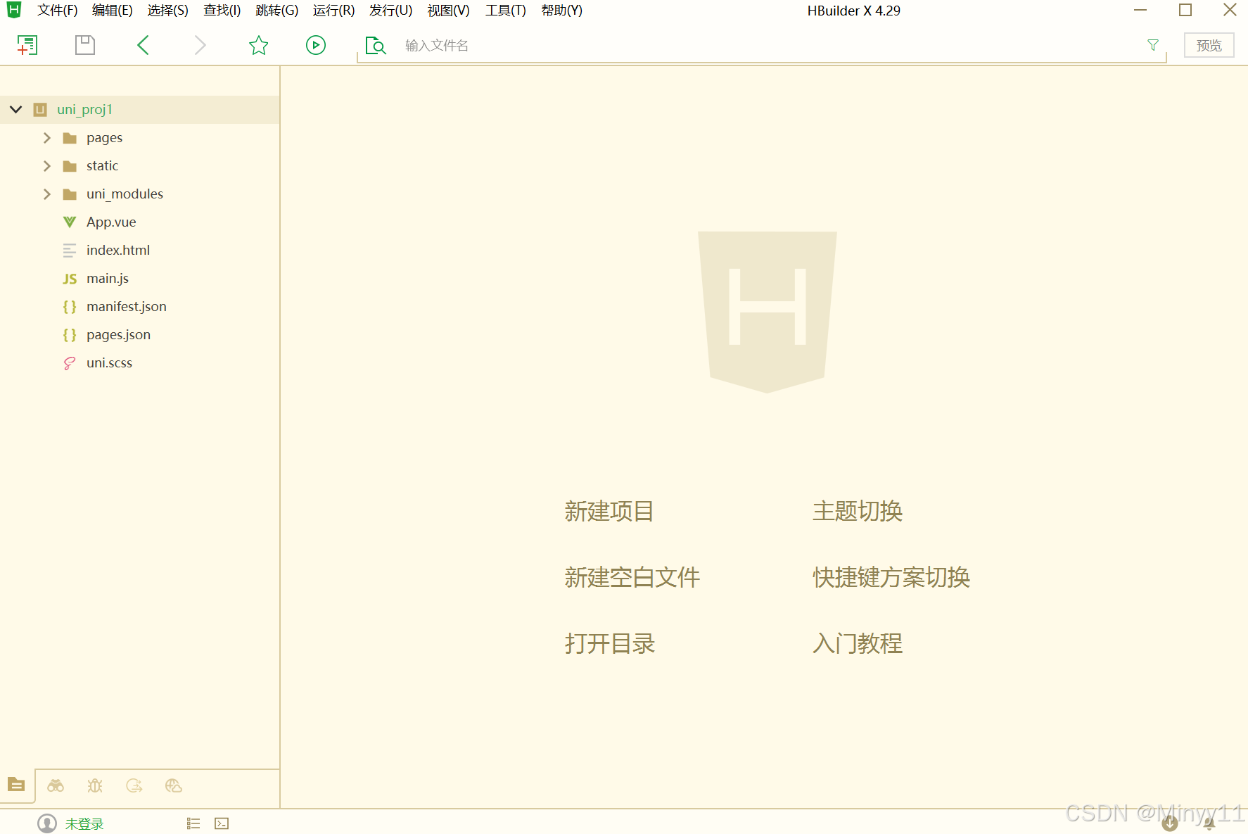Image resolution: width=1248 pixels, height=834 pixels.
Task: Open the 运行(R) menu
Action: click(x=334, y=11)
